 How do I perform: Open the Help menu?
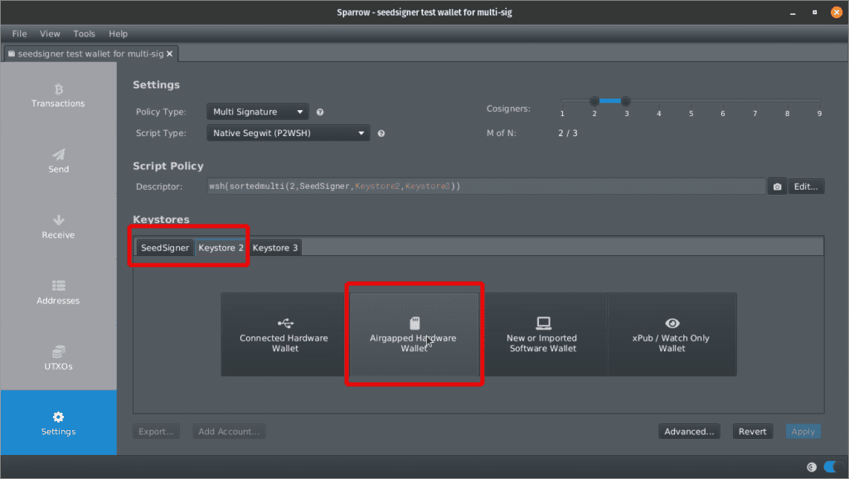tap(118, 33)
